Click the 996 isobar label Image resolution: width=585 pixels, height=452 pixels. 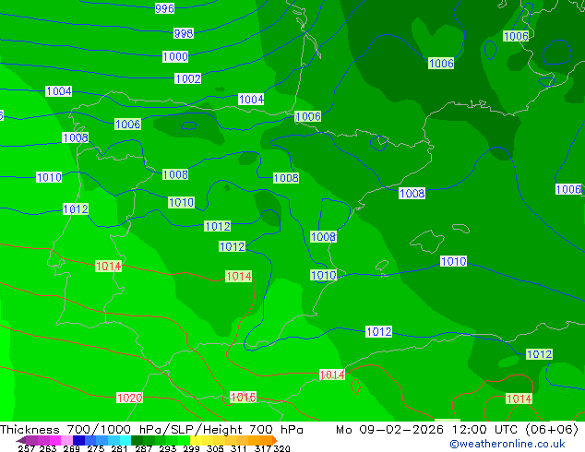tap(164, 8)
